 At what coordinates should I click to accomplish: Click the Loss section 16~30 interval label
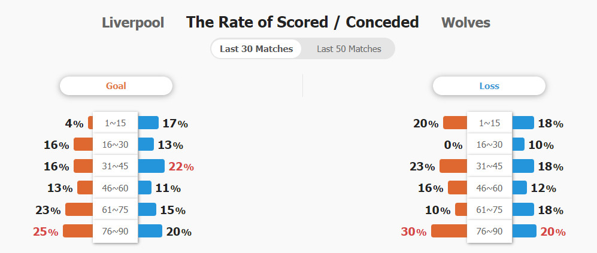(489, 145)
